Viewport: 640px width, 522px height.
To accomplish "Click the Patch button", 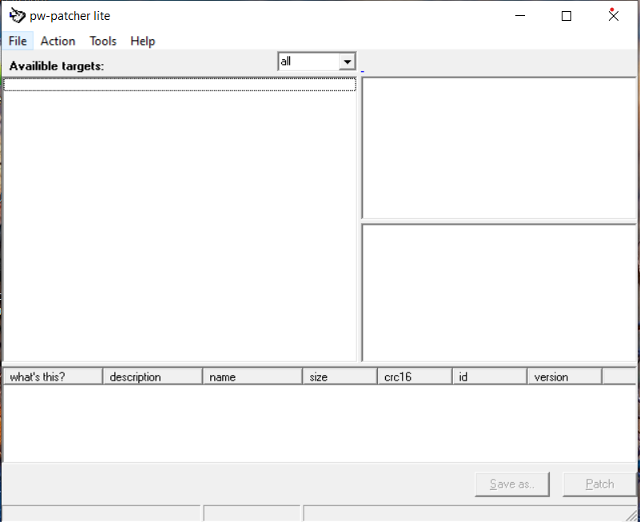I will 598,484.
